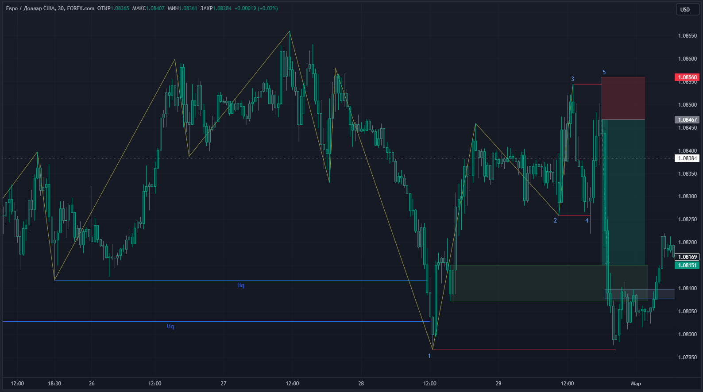Click the 1.07950 price axis label
703x392 pixels.
pyautogui.click(x=688, y=357)
